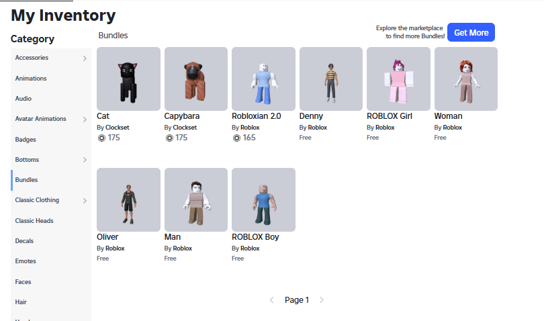Expand the Bottoms category chevron
This screenshot has height=321, width=544.
coord(85,160)
